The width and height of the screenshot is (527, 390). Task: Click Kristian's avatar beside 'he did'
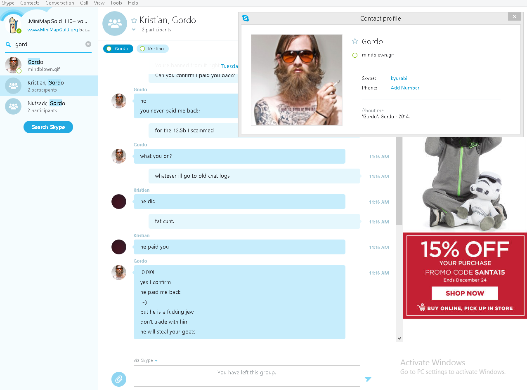click(x=119, y=202)
